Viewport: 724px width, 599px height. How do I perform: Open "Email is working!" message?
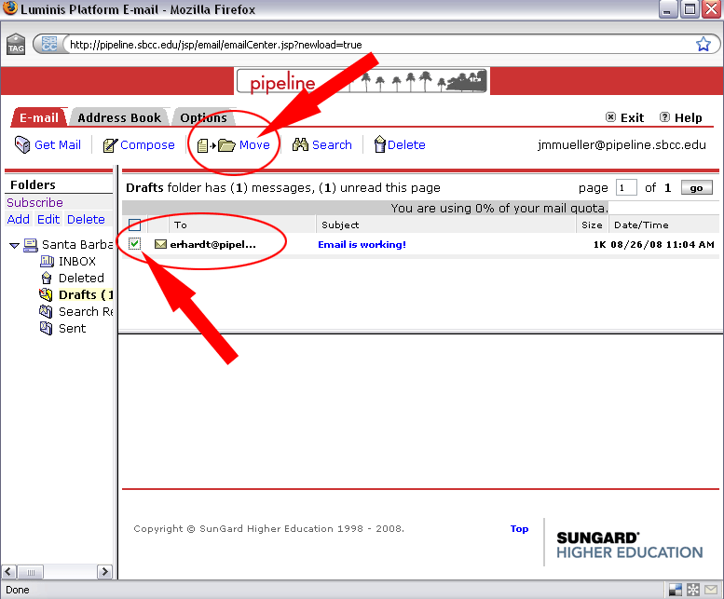point(362,245)
